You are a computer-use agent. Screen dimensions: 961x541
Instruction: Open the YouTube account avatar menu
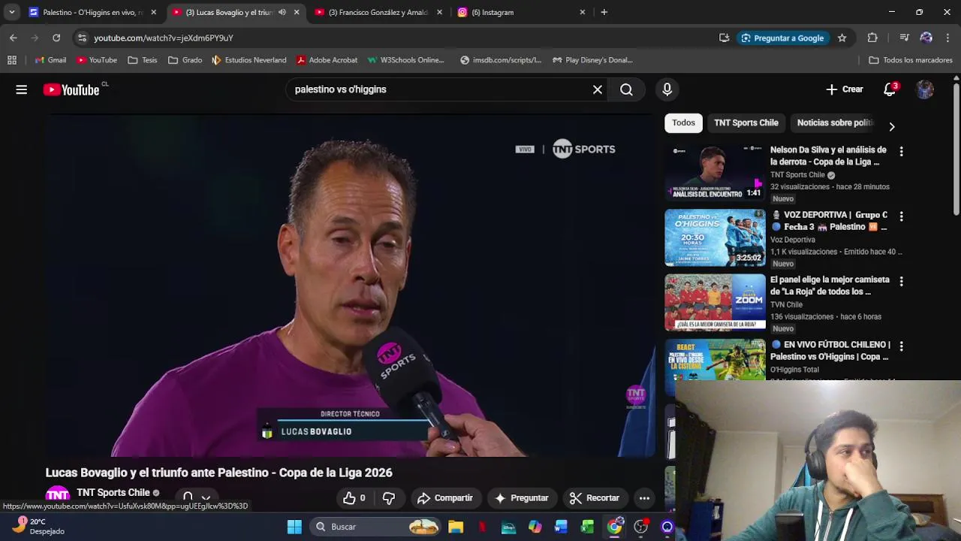(925, 89)
